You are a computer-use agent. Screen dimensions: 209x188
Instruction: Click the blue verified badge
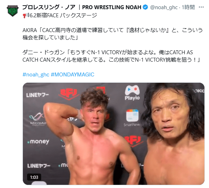[x=145, y=7]
